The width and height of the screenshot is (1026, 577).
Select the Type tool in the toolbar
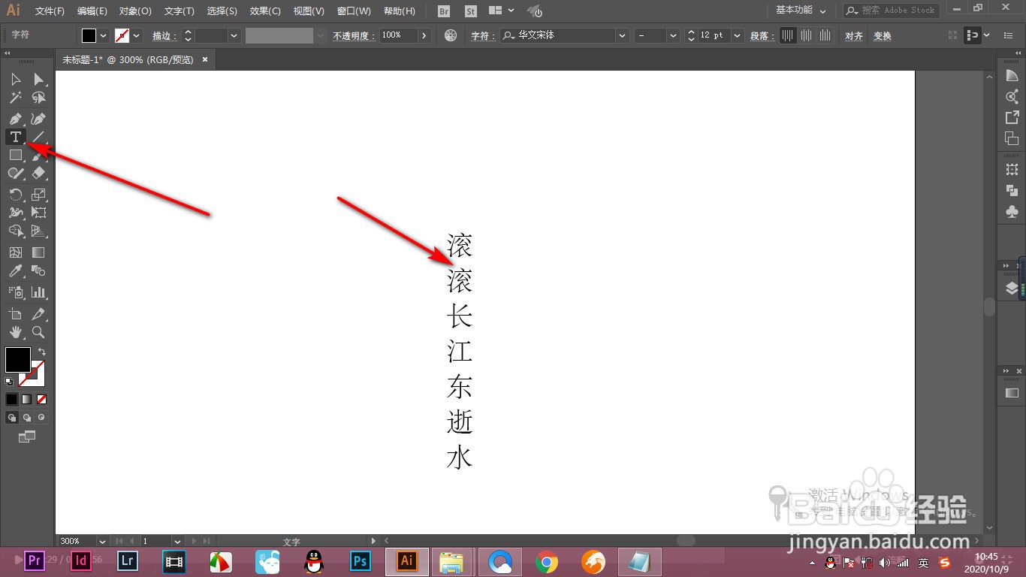[x=15, y=137]
